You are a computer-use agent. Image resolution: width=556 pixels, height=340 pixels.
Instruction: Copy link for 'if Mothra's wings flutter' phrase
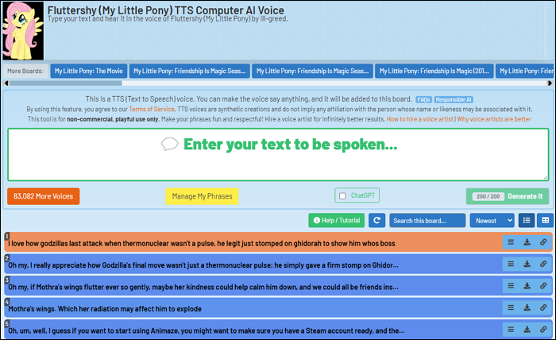(x=543, y=286)
